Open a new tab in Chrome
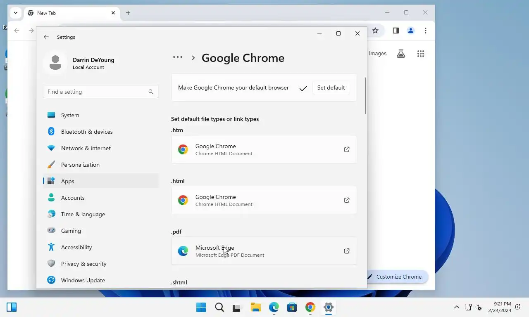This screenshot has width=529, height=317. [128, 13]
